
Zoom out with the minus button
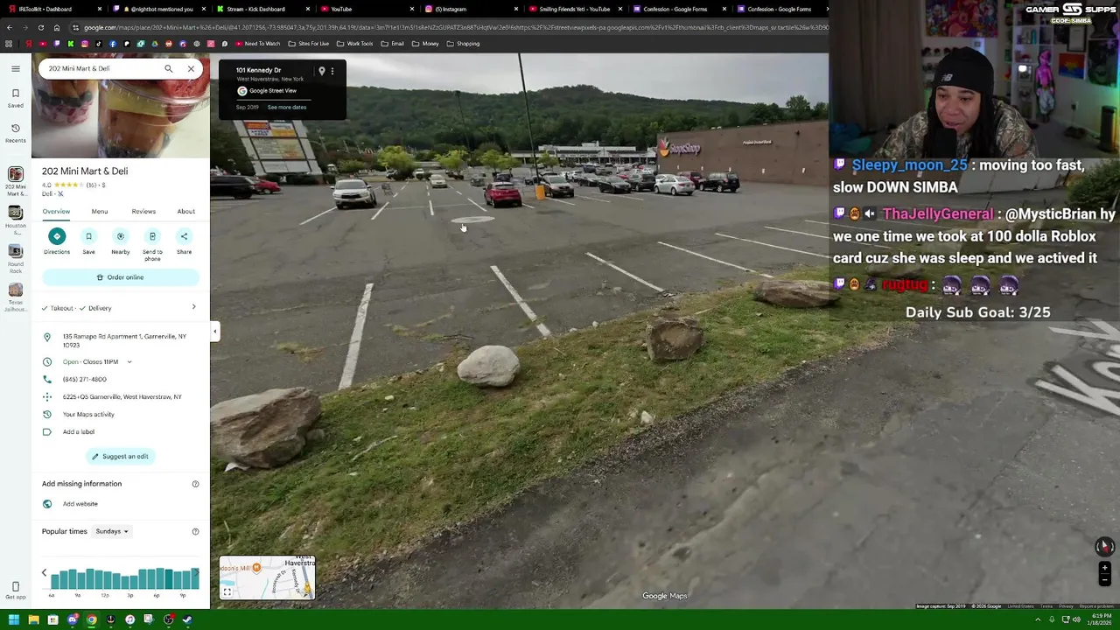tap(1104, 579)
